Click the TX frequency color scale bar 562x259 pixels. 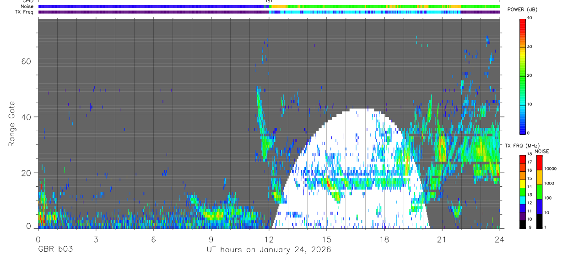click(x=523, y=191)
